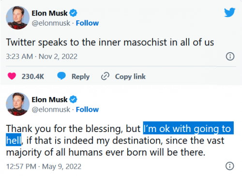Open the 3:23 AM Nov 2, 2022 timestamp
The width and height of the screenshot is (242, 176).
tap(42, 57)
